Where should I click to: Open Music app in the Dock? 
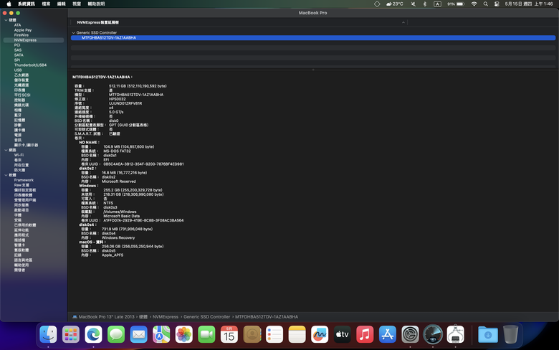pos(365,334)
